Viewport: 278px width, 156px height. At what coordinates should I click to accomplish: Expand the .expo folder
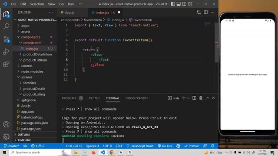pyautogui.click(x=35, y=26)
